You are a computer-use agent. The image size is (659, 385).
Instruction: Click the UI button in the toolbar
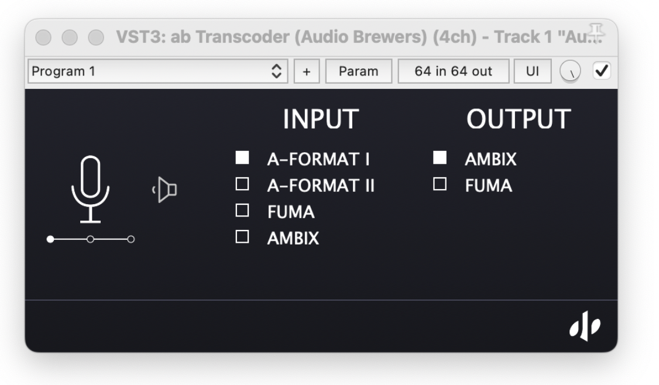click(531, 70)
